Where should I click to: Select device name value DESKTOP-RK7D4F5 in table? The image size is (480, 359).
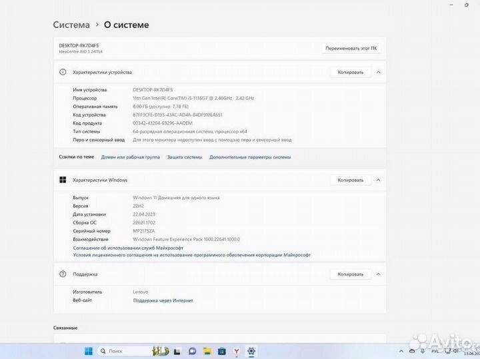(153, 90)
